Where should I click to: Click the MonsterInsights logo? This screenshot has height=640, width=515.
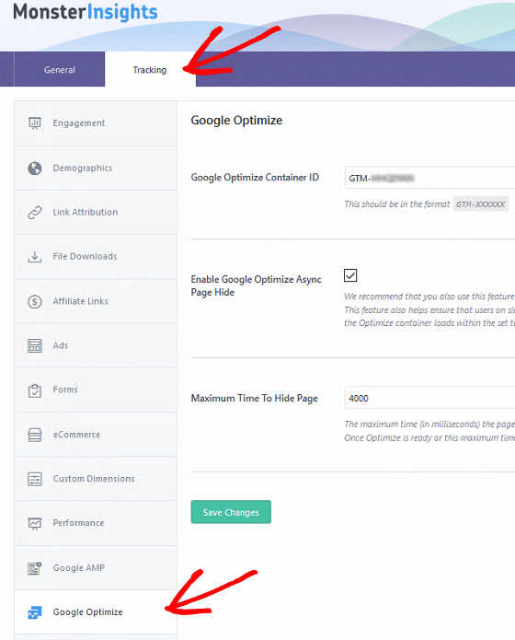tap(86, 12)
